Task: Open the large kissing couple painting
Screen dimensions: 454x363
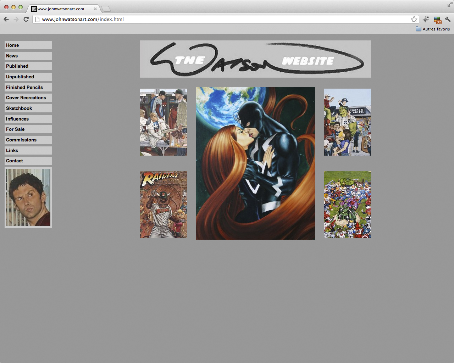Action: point(255,163)
